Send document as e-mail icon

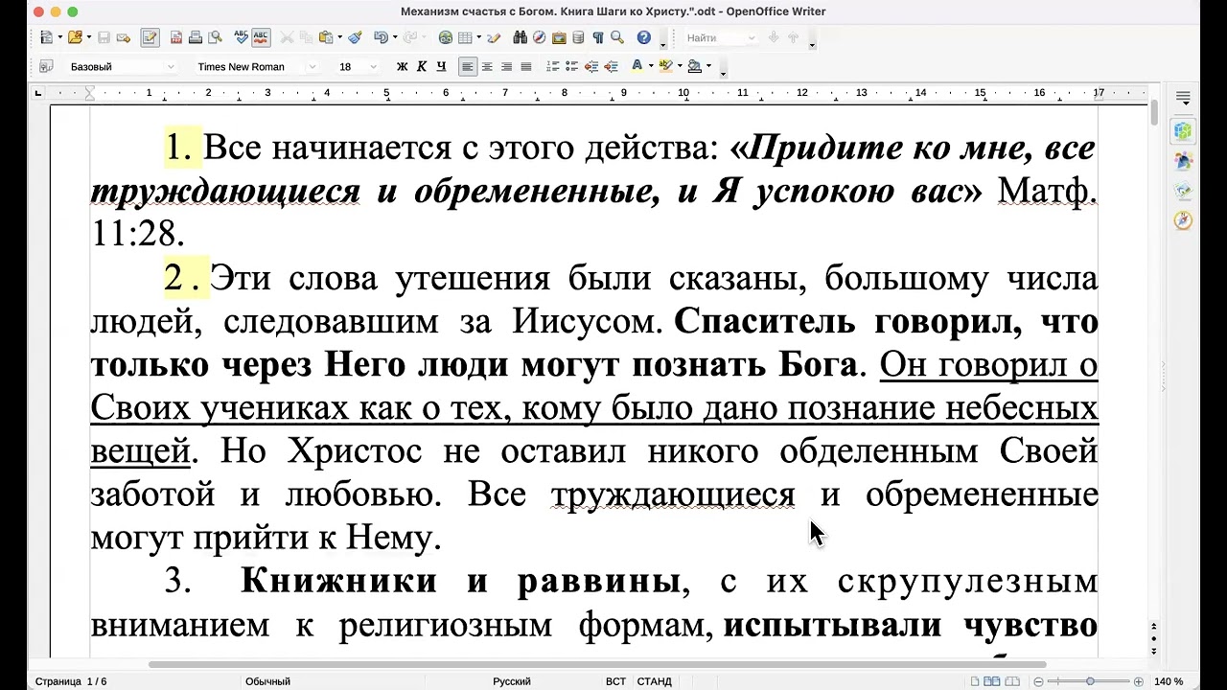[123, 38]
